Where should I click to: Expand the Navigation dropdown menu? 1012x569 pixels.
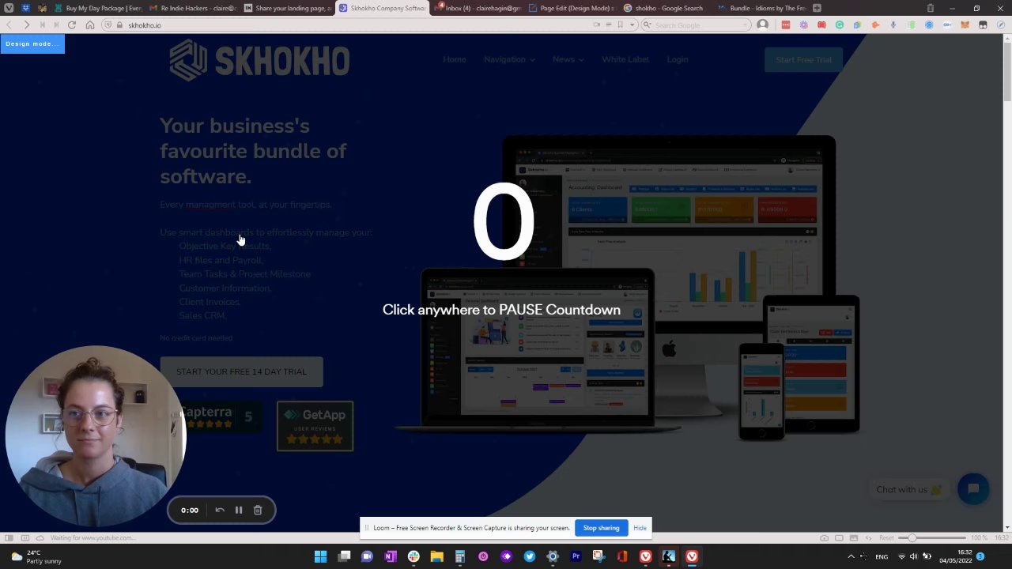click(x=509, y=59)
